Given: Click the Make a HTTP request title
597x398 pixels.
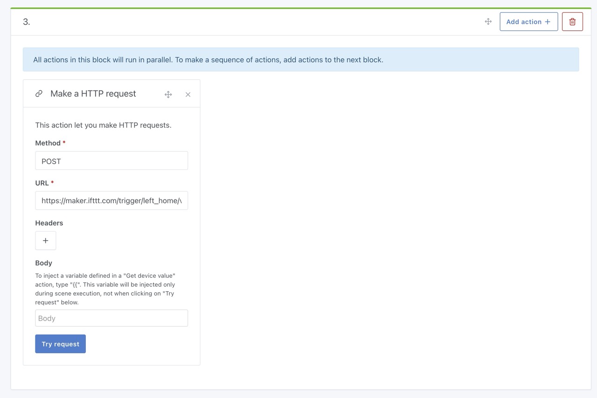Looking at the screenshot, I should (93, 94).
